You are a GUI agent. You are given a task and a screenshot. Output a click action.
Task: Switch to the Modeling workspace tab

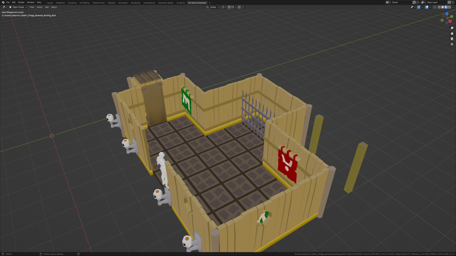pos(60,3)
